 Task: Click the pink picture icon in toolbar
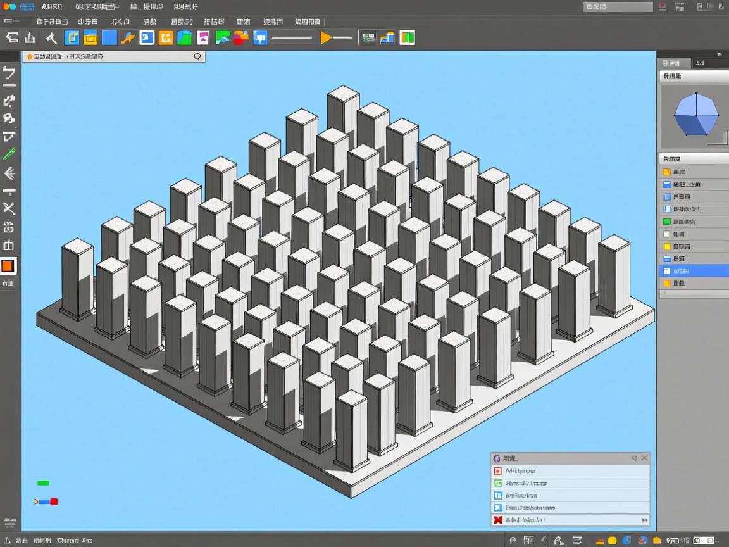[203, 37]
